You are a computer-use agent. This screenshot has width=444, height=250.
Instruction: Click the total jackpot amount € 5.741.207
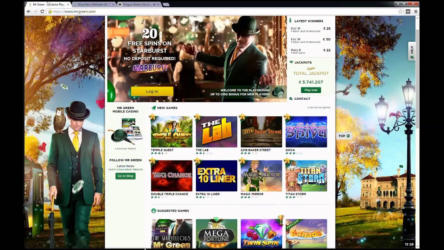click(x=311, y=82)
